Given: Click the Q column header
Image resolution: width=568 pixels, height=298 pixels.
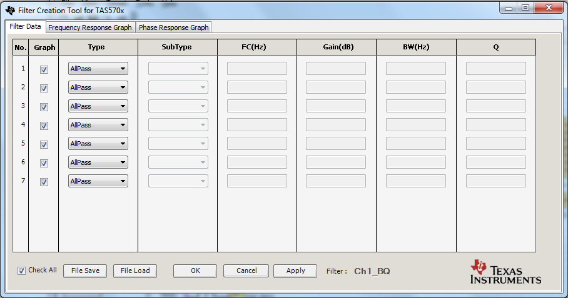Looking at the screenshot, I should pyautogui.click(x=496, y=47).
